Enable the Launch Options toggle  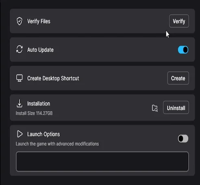pyautogui.click(x=183, y=139)
